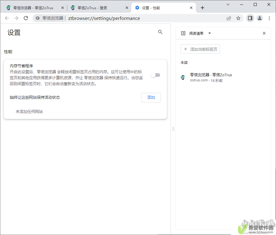Click the 未读 heading in reading list

click(184, 63)
